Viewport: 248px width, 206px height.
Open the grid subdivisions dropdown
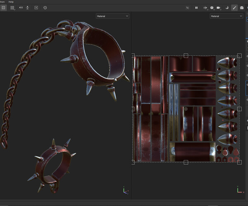tap(12, 8)
